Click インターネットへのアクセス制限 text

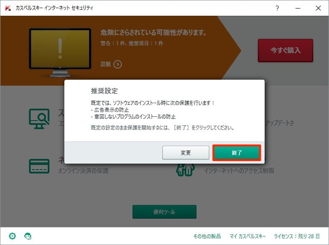click(239, 171)
